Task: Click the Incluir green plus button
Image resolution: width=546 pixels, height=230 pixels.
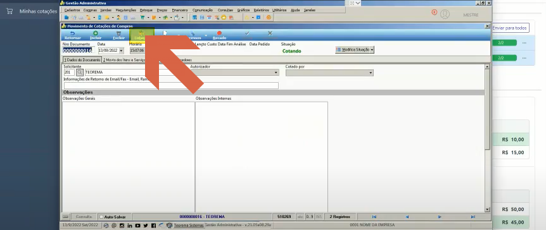Action: click(x=96, y=35)
